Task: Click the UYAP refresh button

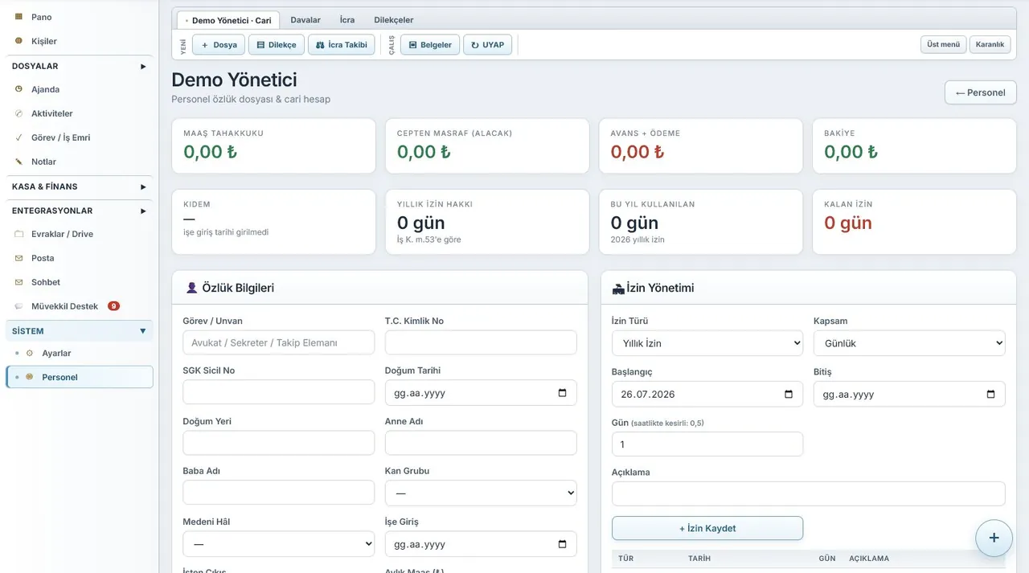Action: coord(487,45)
